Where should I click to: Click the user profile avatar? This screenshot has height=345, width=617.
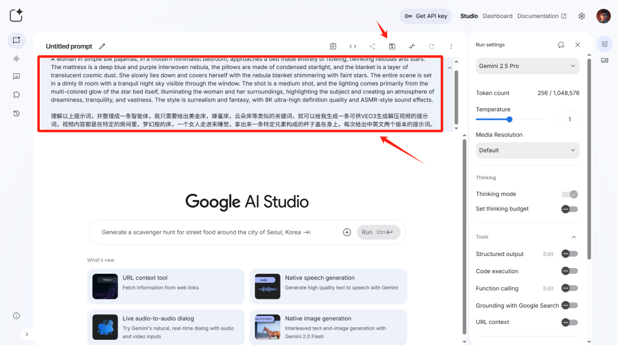pos(603,16)
